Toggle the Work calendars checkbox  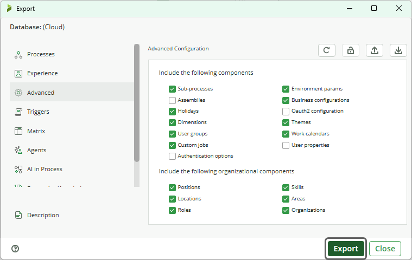286,134
